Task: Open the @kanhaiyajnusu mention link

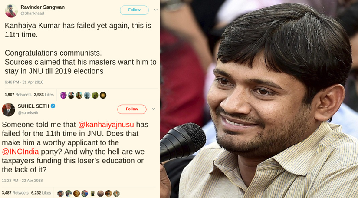Action: tap(106, 125)
